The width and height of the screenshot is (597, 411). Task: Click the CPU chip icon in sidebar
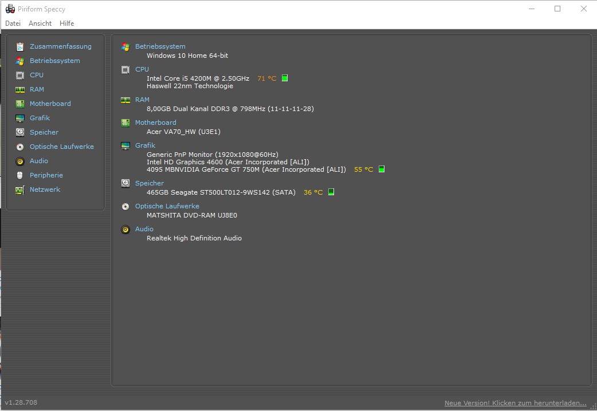[x=20, y=76]
